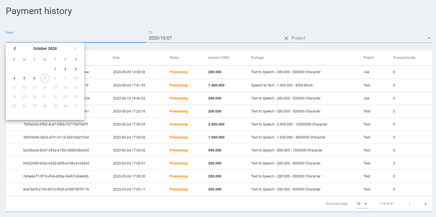Image resolution: width=436 pixels, height=217 pixels.
Task: Click date 2020-09-09 14:08:22
Action: coord(129,72)
